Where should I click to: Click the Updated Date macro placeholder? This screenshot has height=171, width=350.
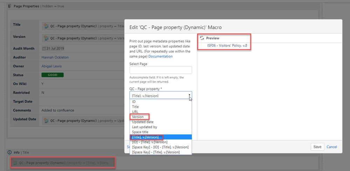[83, 121]
